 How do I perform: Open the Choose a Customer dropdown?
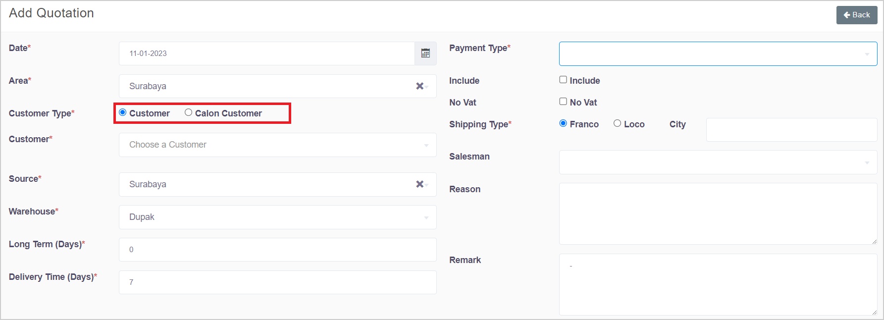click(x=277, y=145)
